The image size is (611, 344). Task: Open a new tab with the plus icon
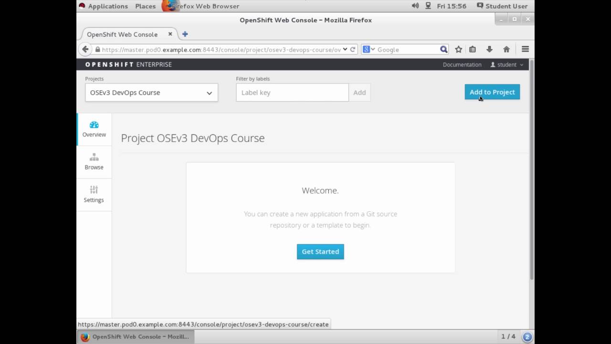[x=185, y=34]
